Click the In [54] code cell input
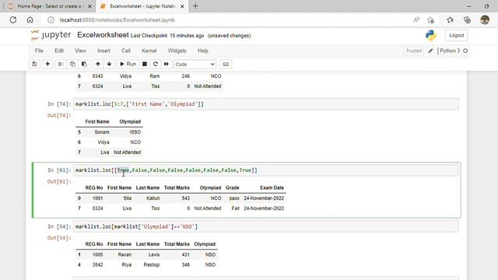Screen dimensions: 498x280 [x=266, y=226]
